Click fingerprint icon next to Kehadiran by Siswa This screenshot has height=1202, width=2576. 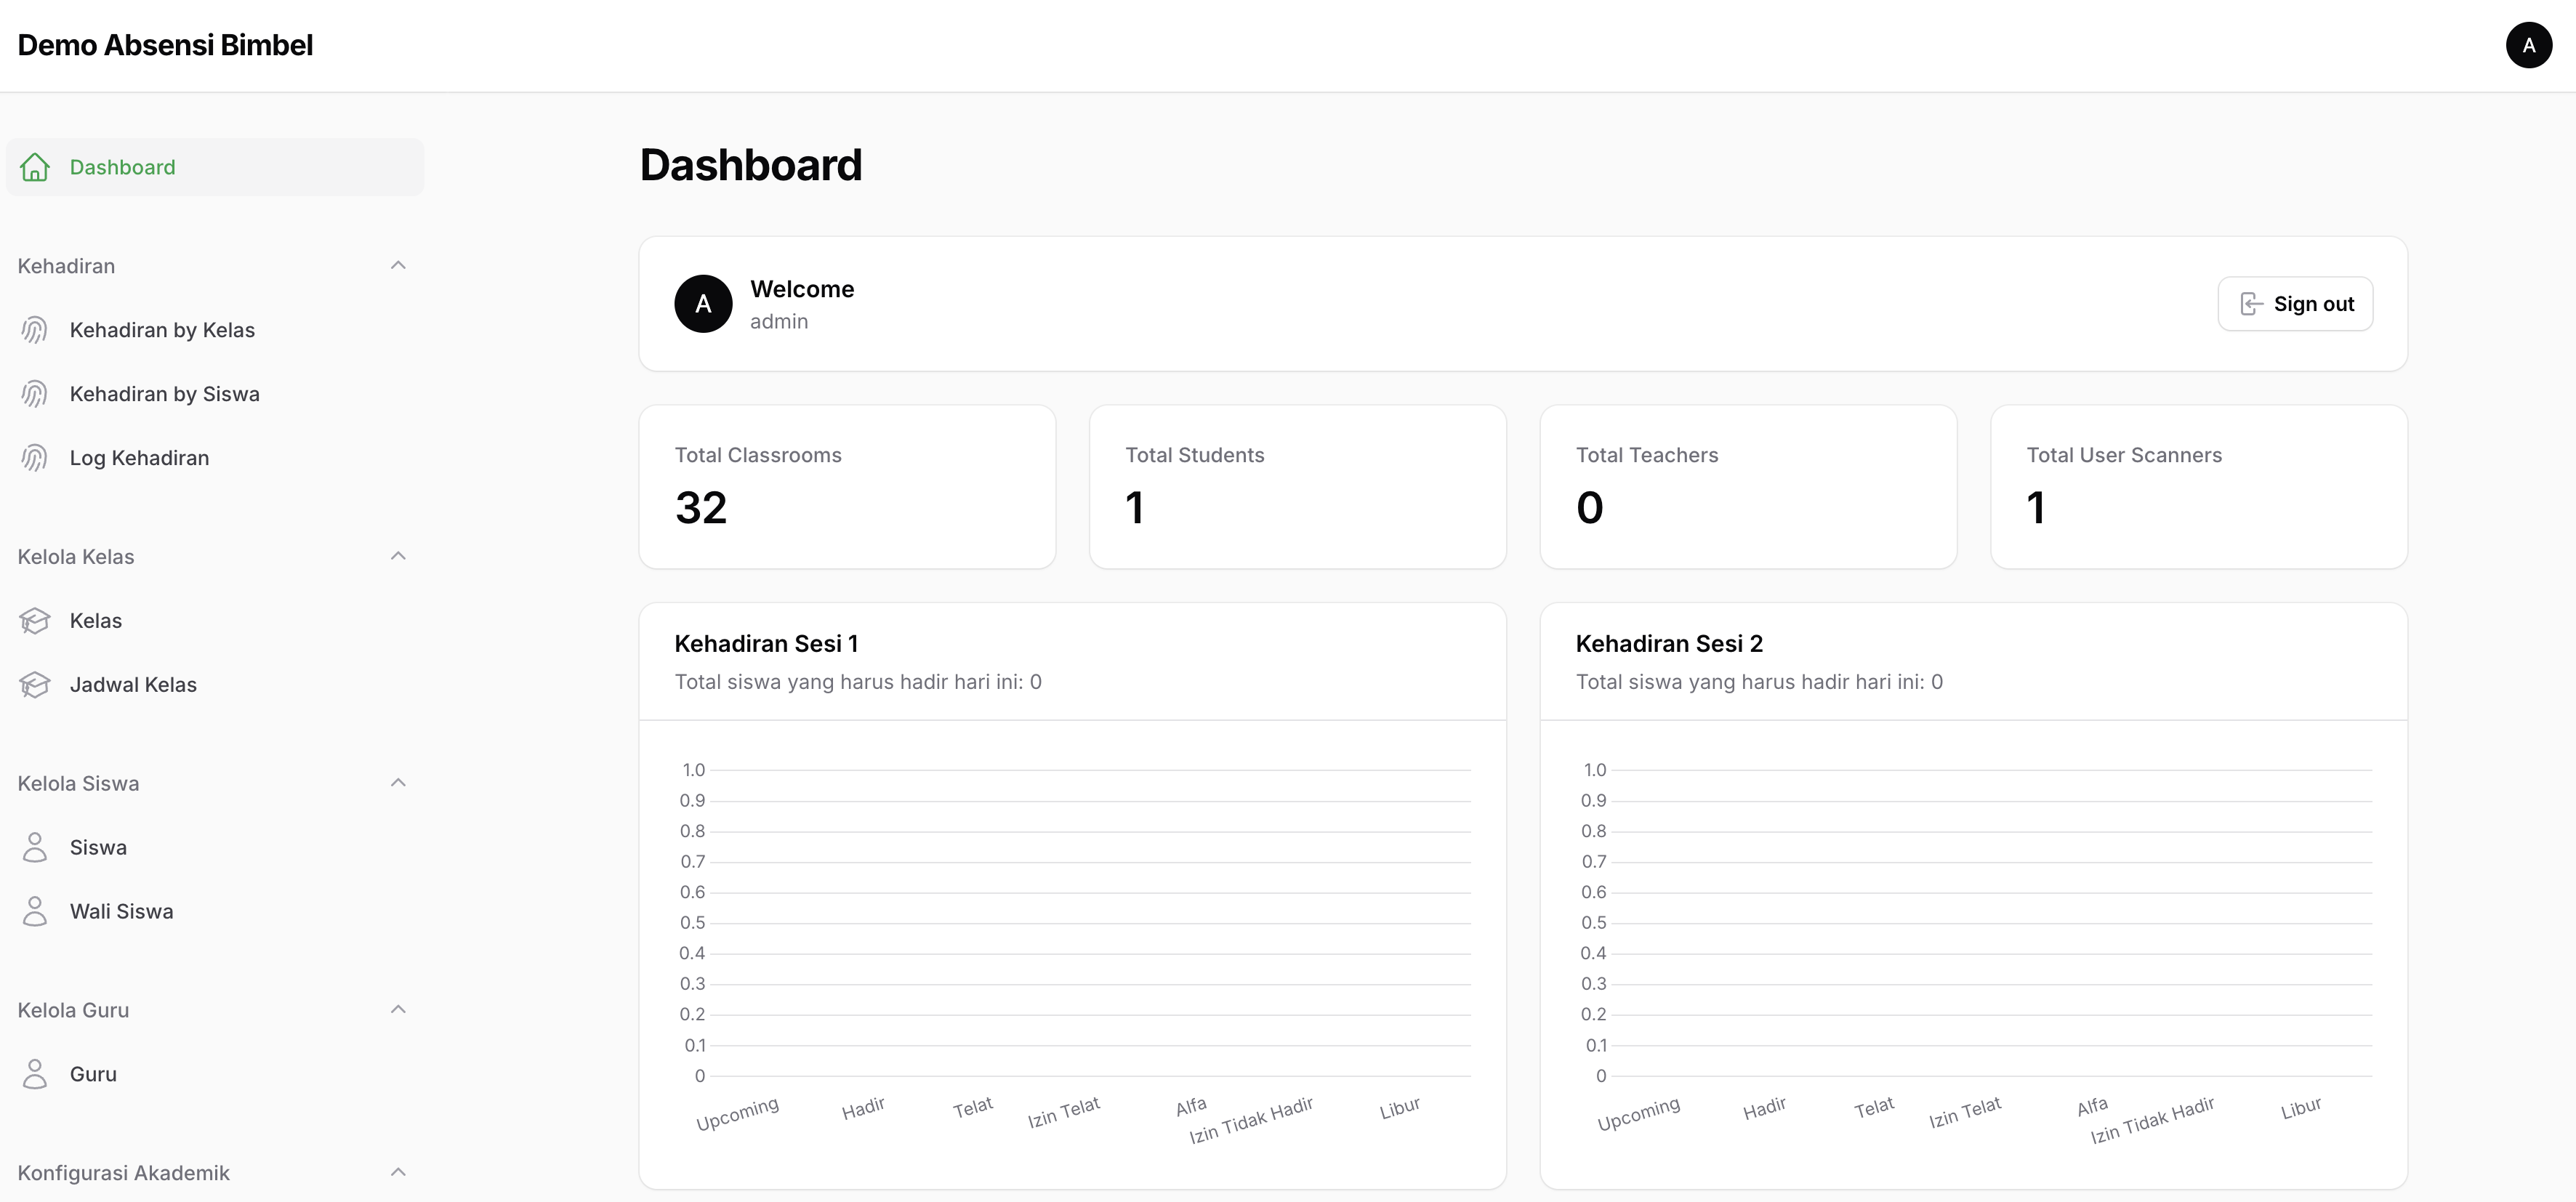(x=35, y=394)
